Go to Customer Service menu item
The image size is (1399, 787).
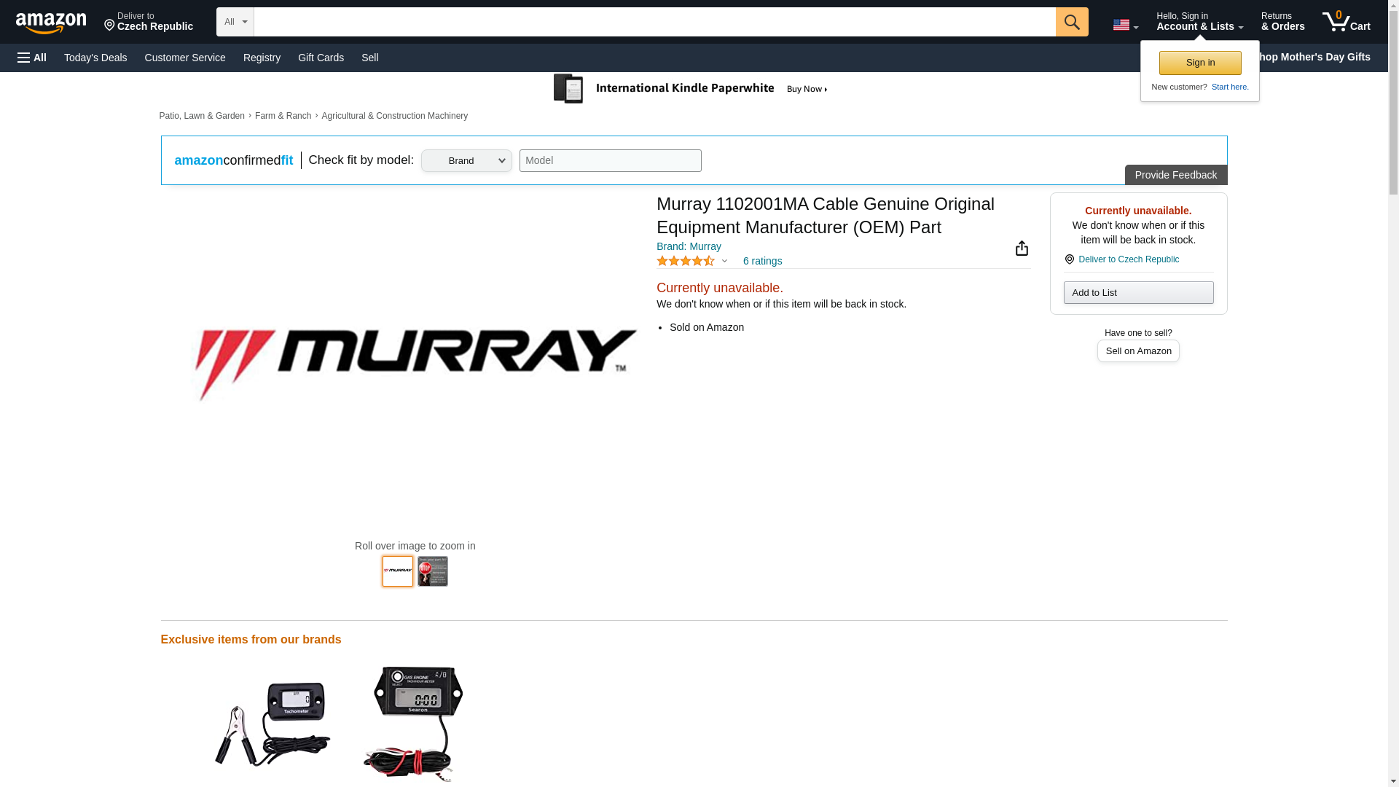coord(185,58)
